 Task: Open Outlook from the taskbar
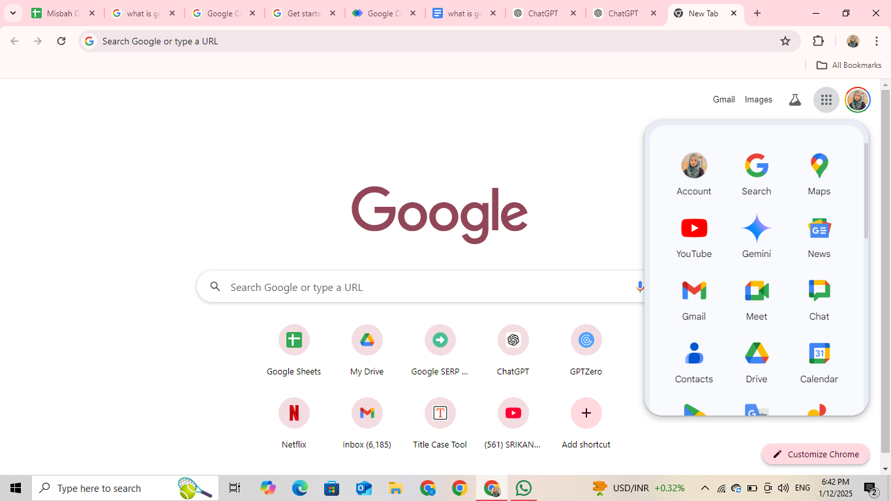(363, 488)
